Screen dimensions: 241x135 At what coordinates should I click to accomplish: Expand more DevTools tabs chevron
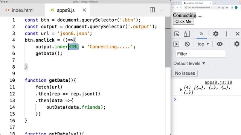pyautogui.click(x=201, y=34)
